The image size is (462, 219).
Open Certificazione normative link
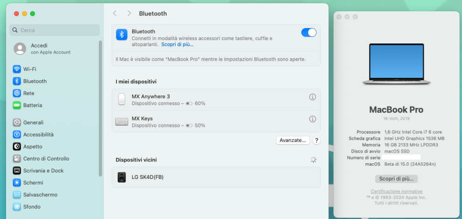[396, 191]
